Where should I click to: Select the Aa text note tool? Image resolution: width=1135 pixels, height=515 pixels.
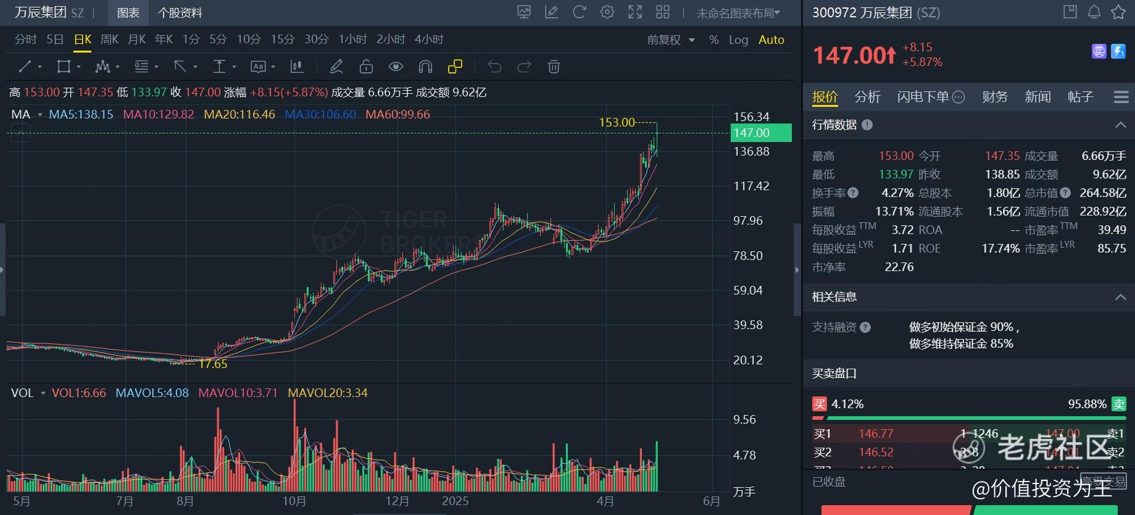(258, 67)
